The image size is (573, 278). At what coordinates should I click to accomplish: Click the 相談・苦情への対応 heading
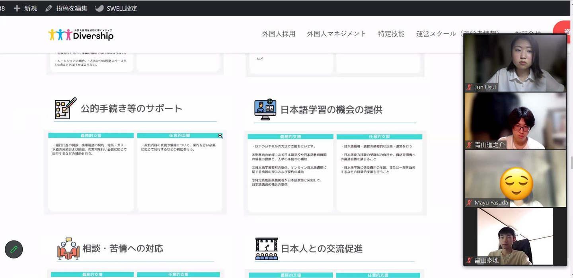click(x=123, y=249)
